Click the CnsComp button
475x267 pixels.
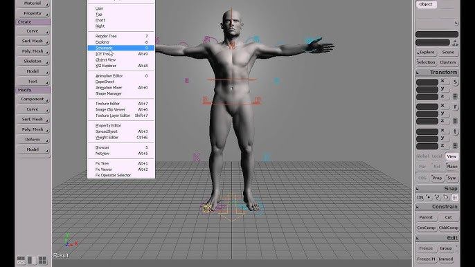click(x=427, y=228)
